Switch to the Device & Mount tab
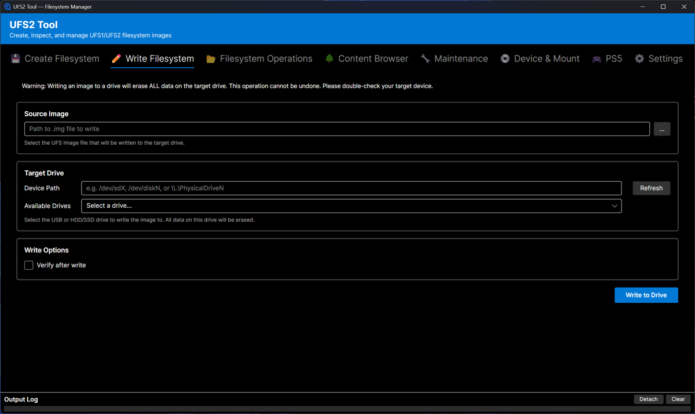 coord(540,58)
